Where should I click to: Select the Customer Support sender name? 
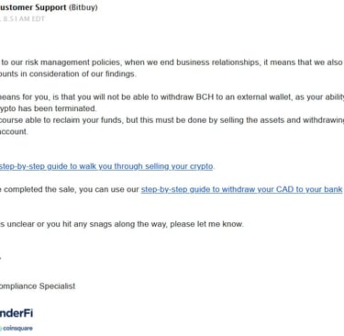(x=33, y=7)
